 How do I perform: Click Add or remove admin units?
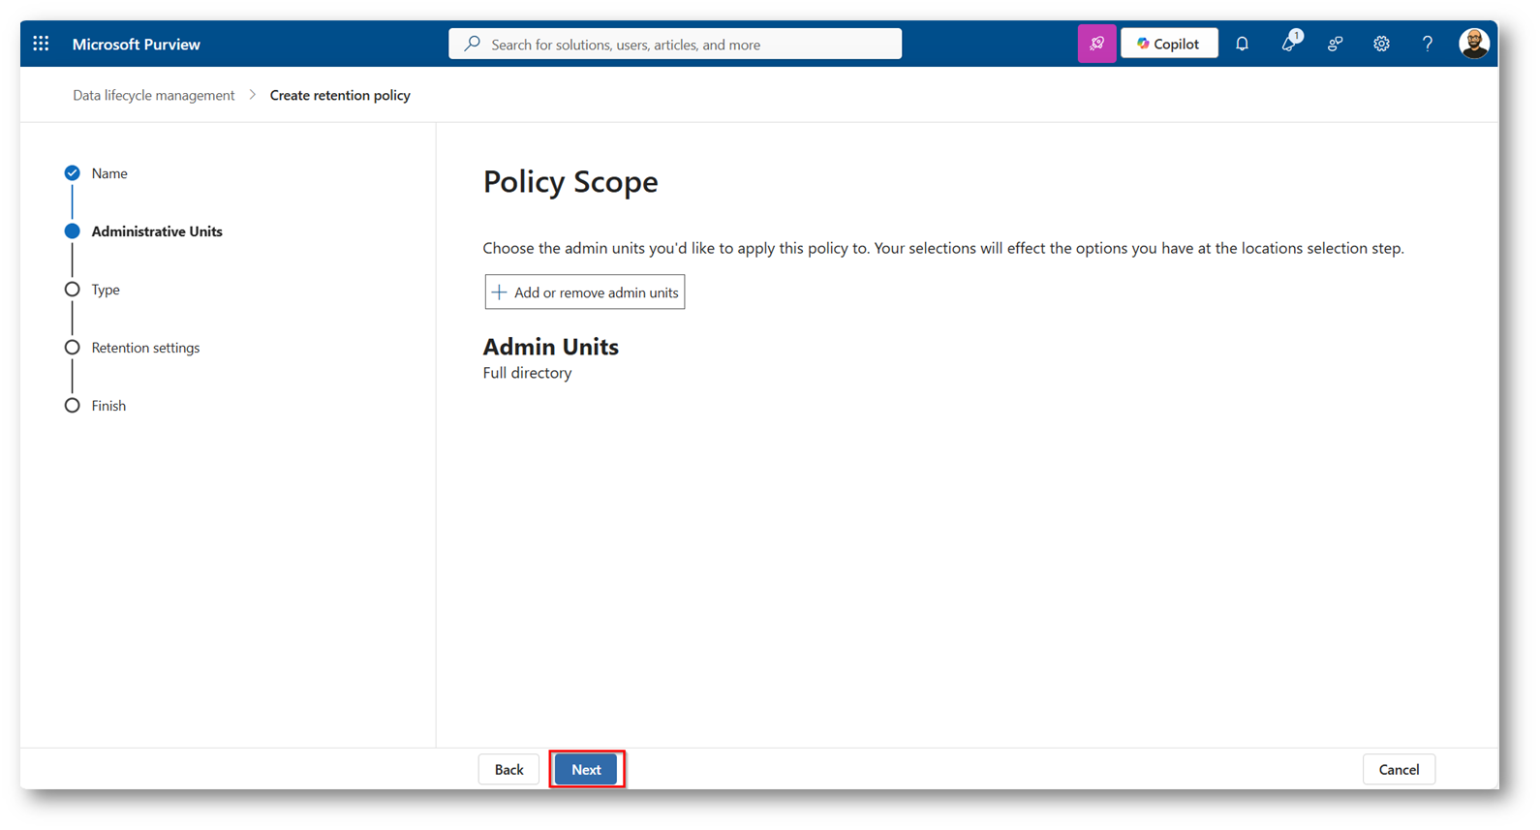click(x=584, y=292)
